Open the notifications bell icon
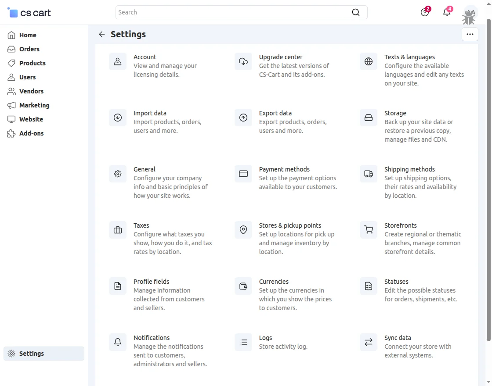 447,12
